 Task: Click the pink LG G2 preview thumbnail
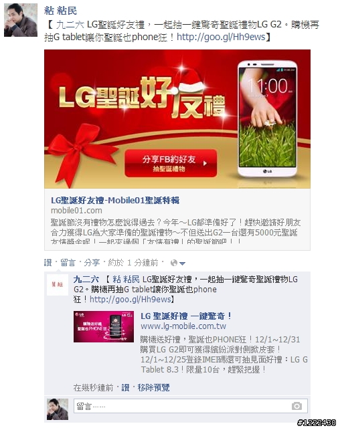104,326
